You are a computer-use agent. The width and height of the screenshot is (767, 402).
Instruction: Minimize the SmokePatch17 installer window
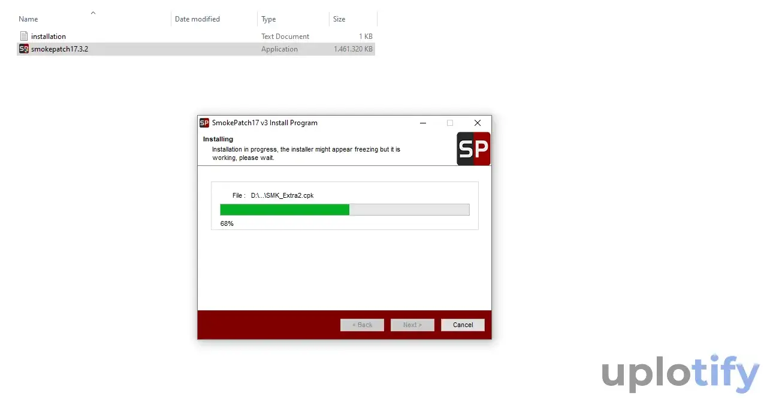click(423, 123)
